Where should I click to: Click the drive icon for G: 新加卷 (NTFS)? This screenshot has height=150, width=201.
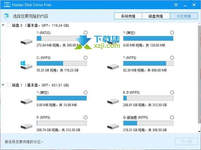(x=113, y=126)
